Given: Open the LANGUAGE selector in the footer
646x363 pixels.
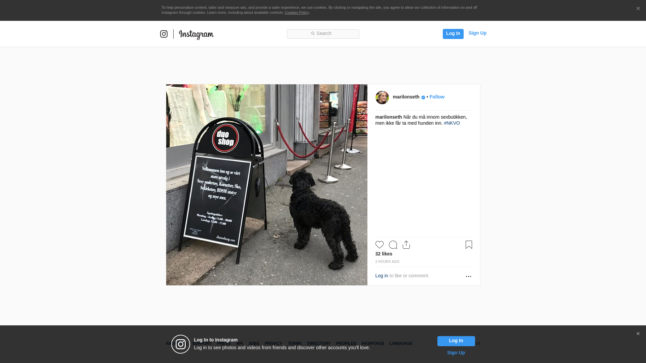Looking at the screenshot, I should coord(401,344).
